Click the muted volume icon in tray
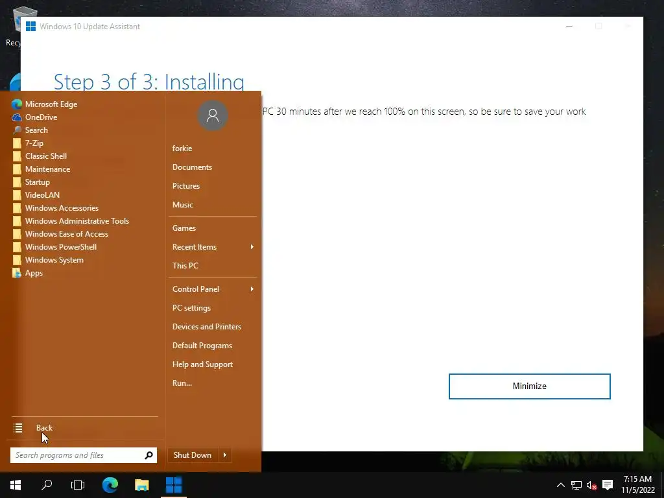 click(591, 485)
